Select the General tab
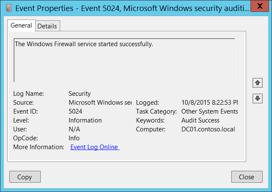Screen dimensions: 272x192 click(x=21, y=25)
